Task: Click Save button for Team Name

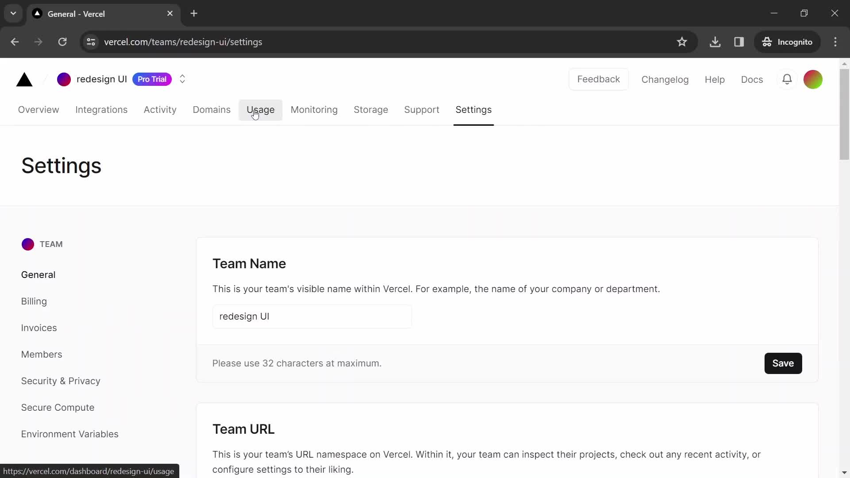Action: [x=783, y=363]
